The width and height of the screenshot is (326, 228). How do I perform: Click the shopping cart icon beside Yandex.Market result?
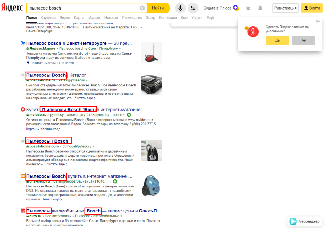point(23,43)
